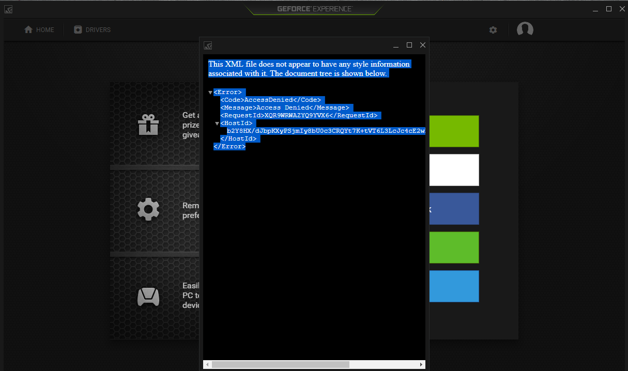Click the user account avatar
Screen dimensions: 628x371
pos(525,29)
